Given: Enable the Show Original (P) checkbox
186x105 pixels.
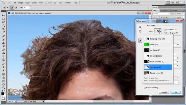Looking at the screenshot, I should pyautogui.click(x=164, y=33).
